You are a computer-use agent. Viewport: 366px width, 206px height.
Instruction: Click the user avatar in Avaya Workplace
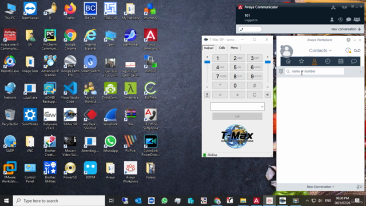pos(287,51)
